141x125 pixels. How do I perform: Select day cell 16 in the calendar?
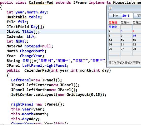[x=137, y=40]
